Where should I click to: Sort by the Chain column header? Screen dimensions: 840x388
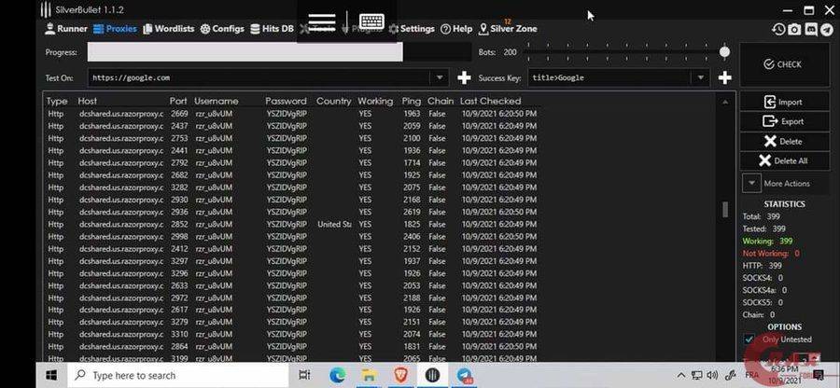(x=441, y=101)
